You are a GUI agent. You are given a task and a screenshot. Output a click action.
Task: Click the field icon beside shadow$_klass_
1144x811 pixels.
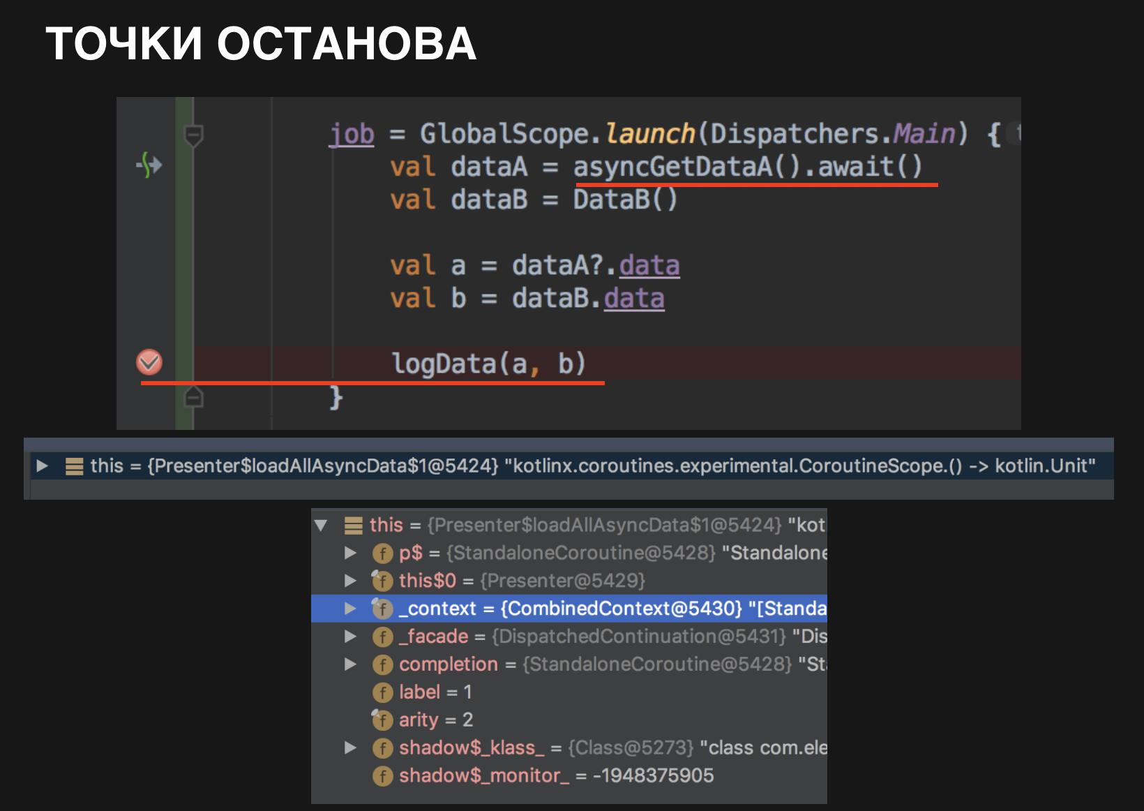click(x=382, y=748)
